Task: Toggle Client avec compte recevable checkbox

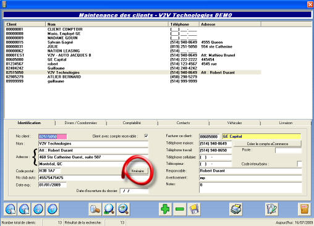Action: (x=146, y=136)
